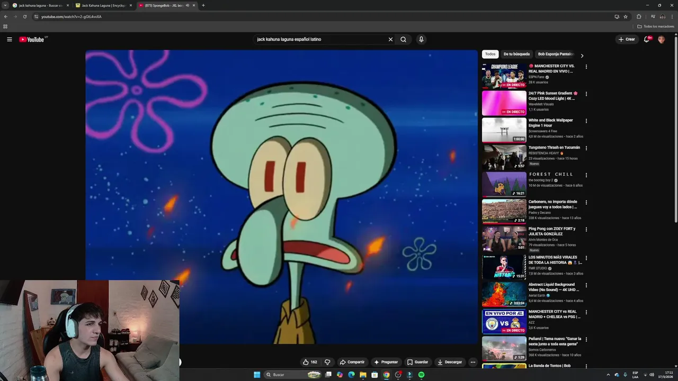Open the Peñarol Tema nuevo video title
Viewport: 678px width, 381px height.
555,341
